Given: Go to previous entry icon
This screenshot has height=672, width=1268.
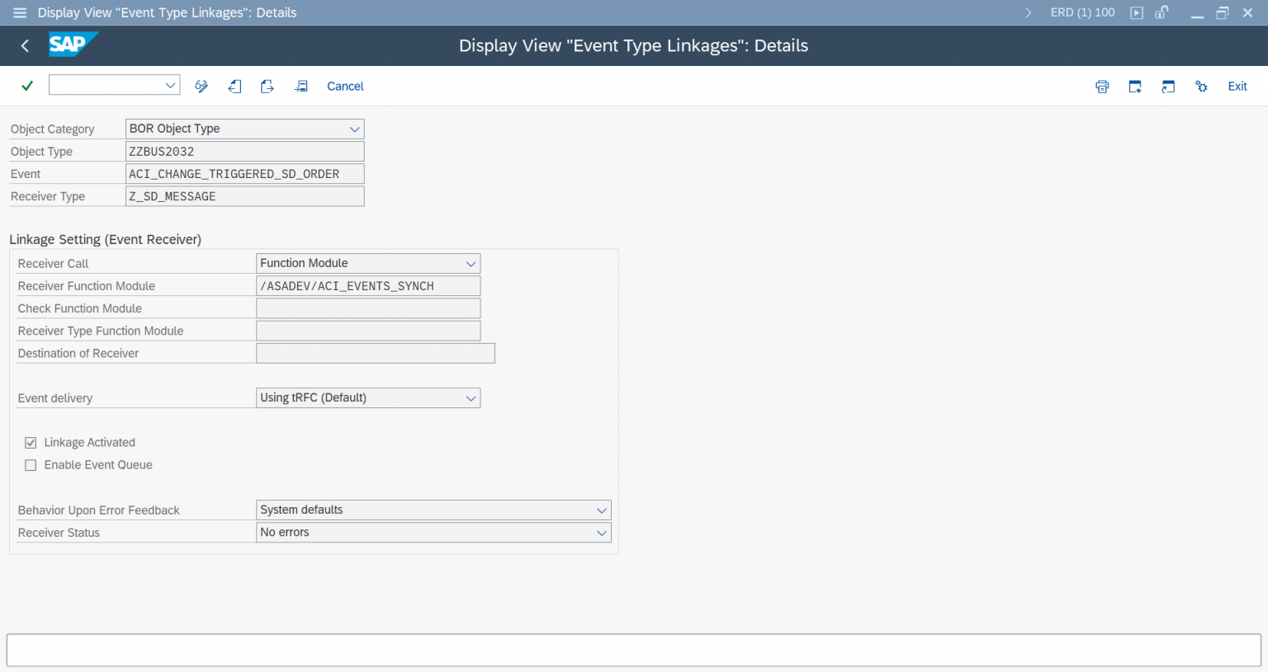Looking at the screenshot, I should tap(235, 87).
